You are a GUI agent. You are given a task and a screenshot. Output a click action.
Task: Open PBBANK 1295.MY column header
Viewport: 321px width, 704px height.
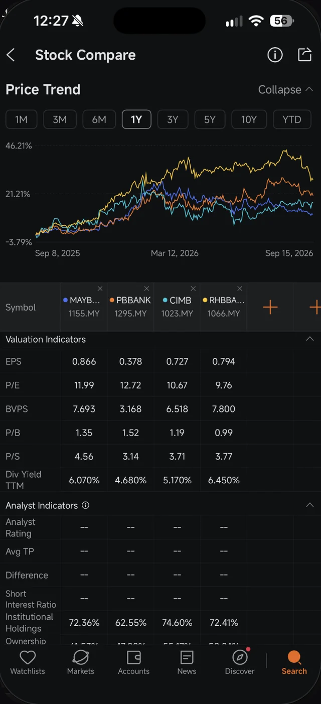[130, 307]
